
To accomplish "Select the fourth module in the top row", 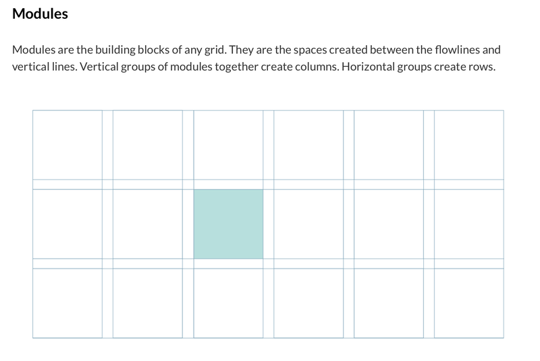I will [x=308, y=145].
